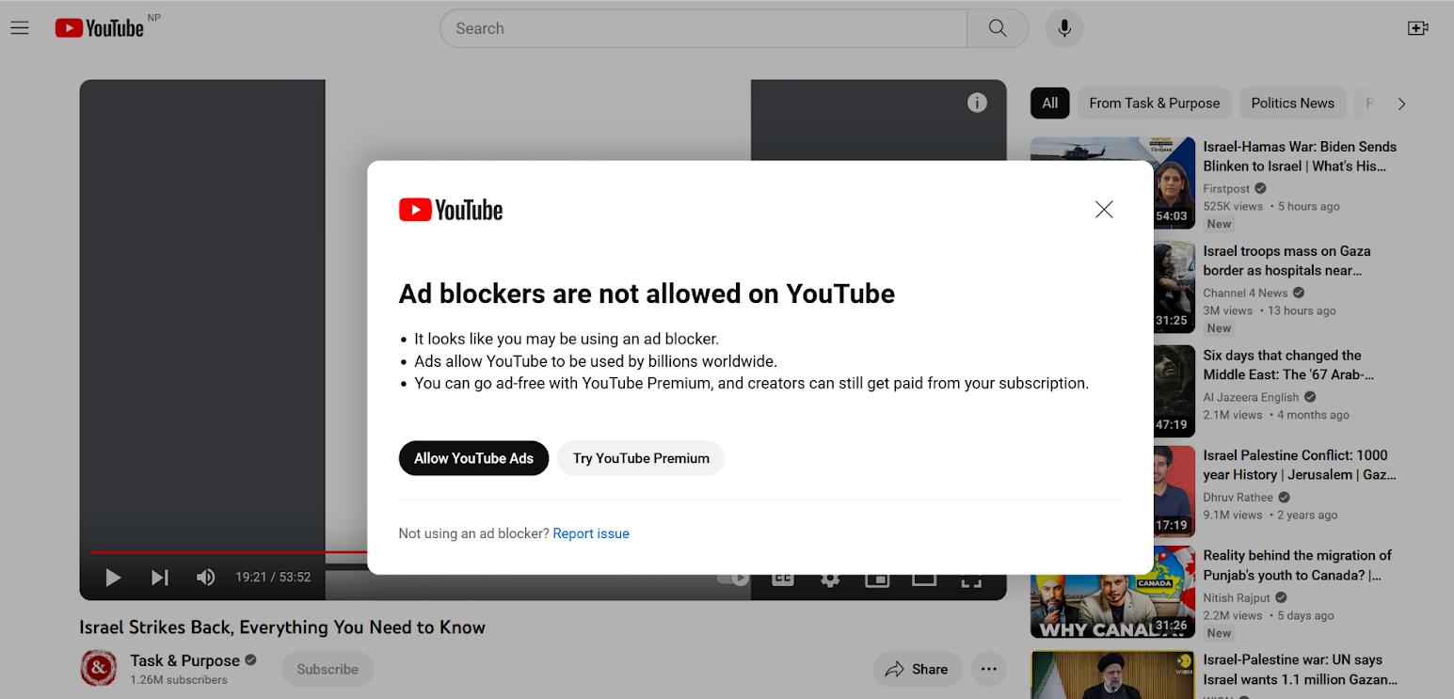This screenshot has width=1454, height=699.
Task: Skip to next video
Action: coord(160,578)
